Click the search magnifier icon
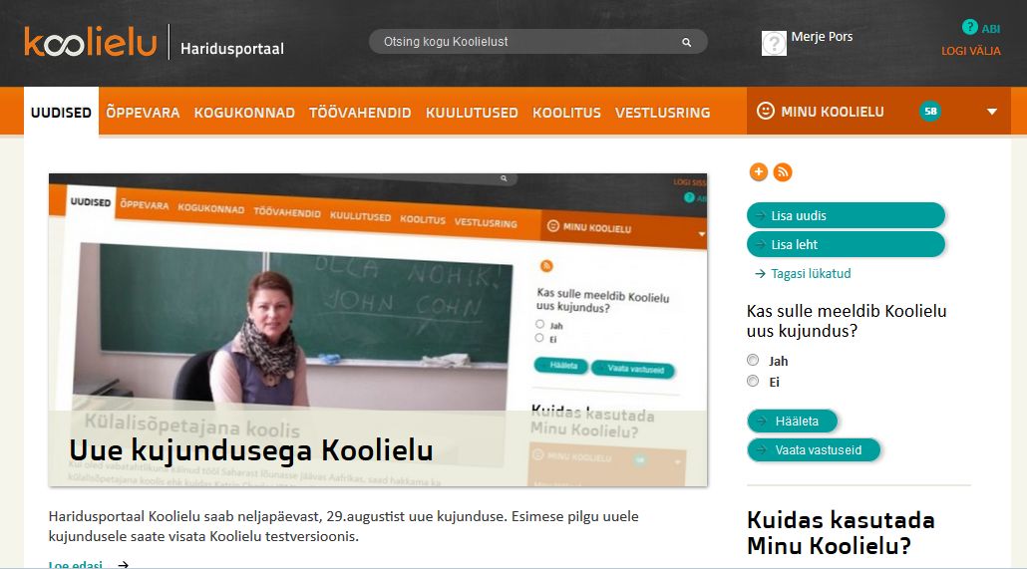 coord(686,42)
